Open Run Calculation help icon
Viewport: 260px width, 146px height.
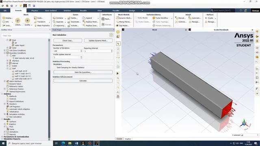(x=111, y=35)
